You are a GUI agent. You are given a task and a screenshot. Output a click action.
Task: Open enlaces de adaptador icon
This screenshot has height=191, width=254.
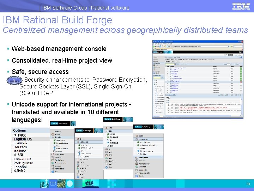[138, 145]
